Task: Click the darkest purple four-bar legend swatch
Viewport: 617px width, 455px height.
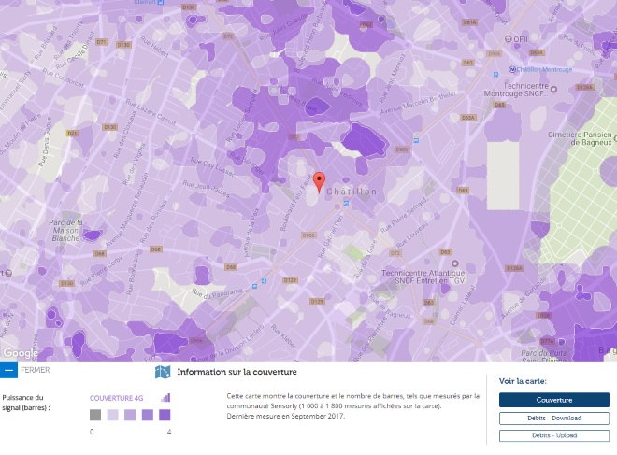Action: tap(164, 415)
